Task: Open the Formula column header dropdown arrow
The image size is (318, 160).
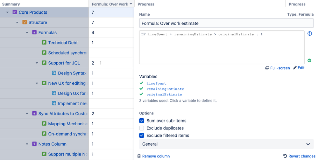Action: point(131,4)
